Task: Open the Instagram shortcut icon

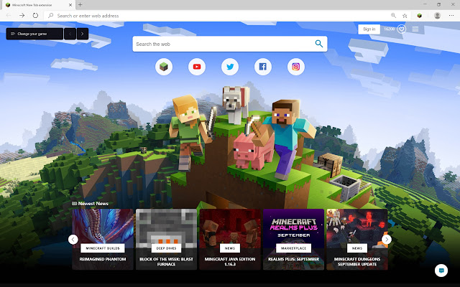Action: [x=296, y=67]
